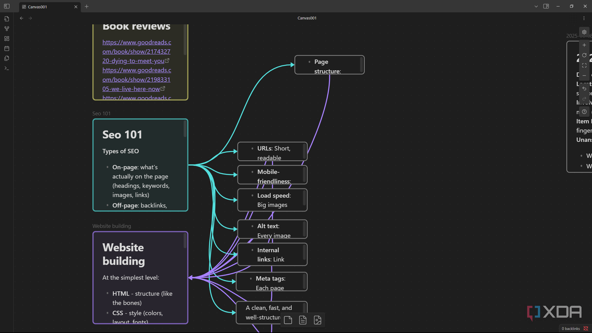Image resolution: width=592 pixels, height=333 pixels.
Task: Undo last canvas action
Action: pyautogui.click(x=584, y=89)
